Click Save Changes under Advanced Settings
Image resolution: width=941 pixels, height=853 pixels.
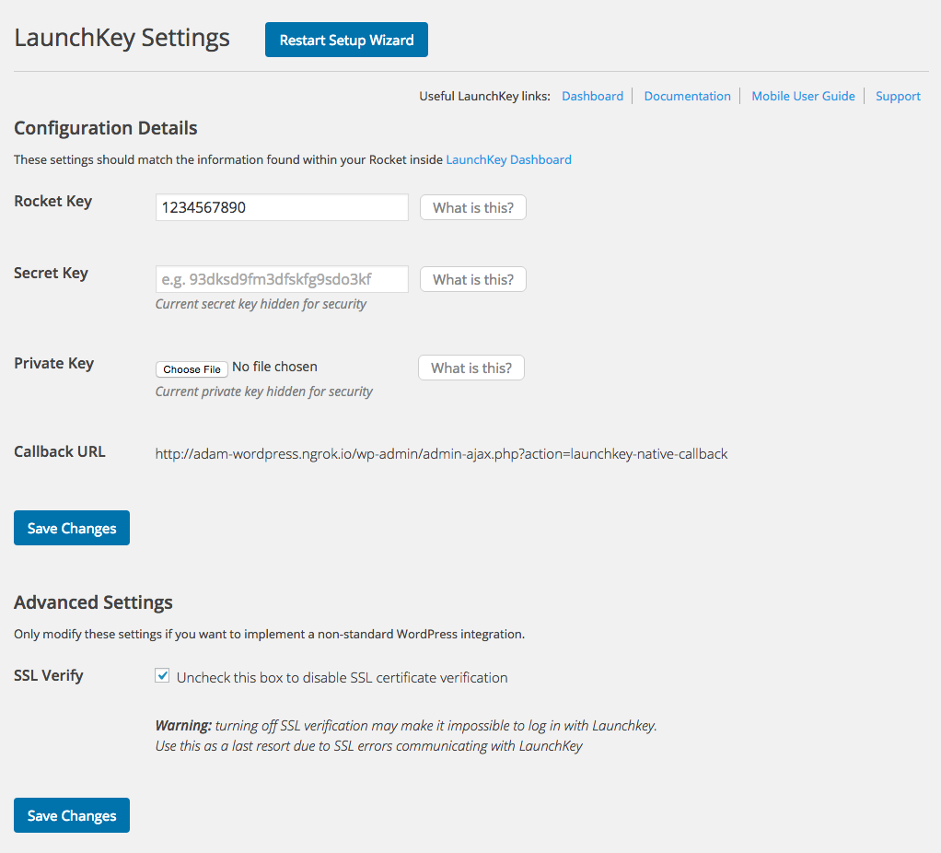click(x=72, y=815)
